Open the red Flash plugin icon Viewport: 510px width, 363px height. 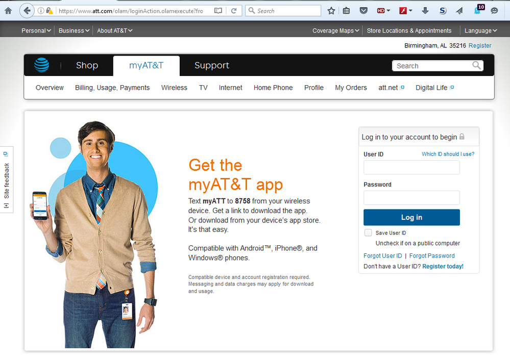(403, 10)
